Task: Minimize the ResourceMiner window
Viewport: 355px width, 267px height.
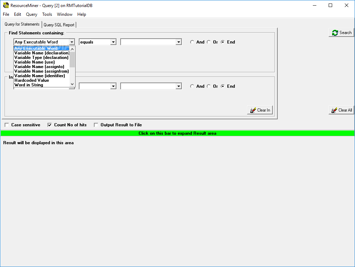Action: (315, 5)
